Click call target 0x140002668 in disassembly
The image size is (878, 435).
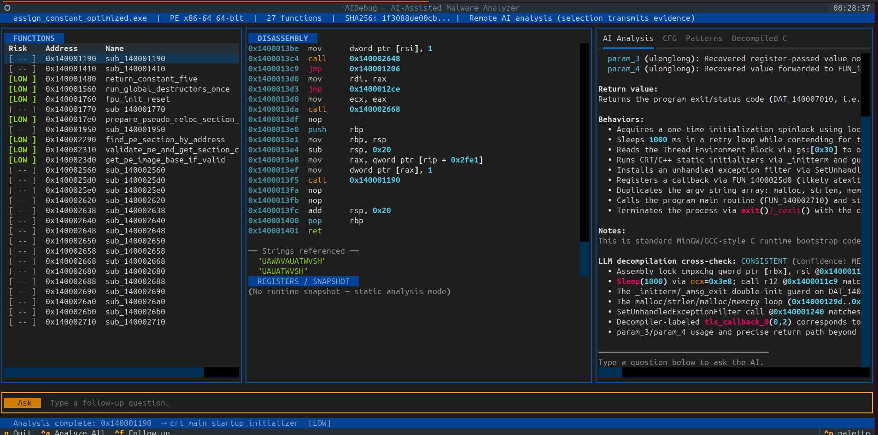coord(375,109)
